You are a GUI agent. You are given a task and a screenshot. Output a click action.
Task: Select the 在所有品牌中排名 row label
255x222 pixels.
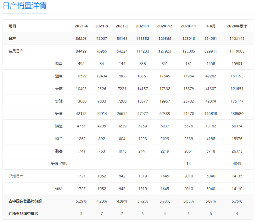(23, 214)
